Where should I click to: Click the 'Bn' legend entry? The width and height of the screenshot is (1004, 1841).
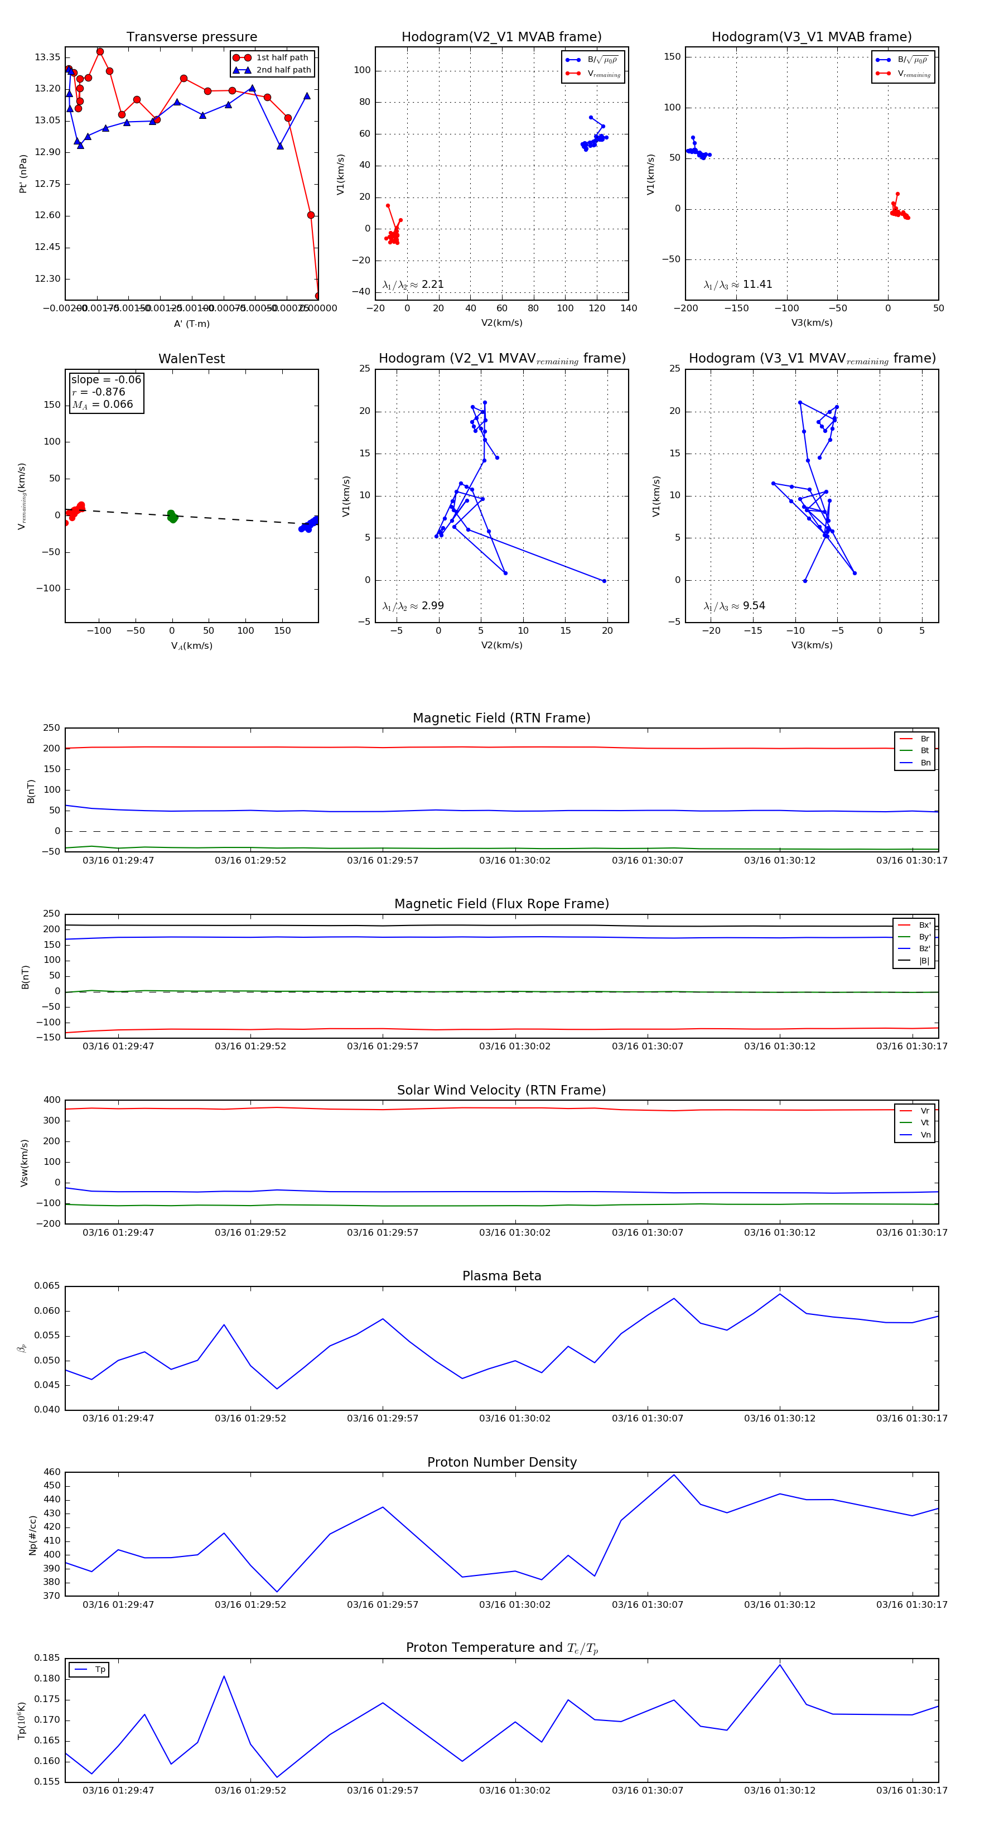[915, 763]
